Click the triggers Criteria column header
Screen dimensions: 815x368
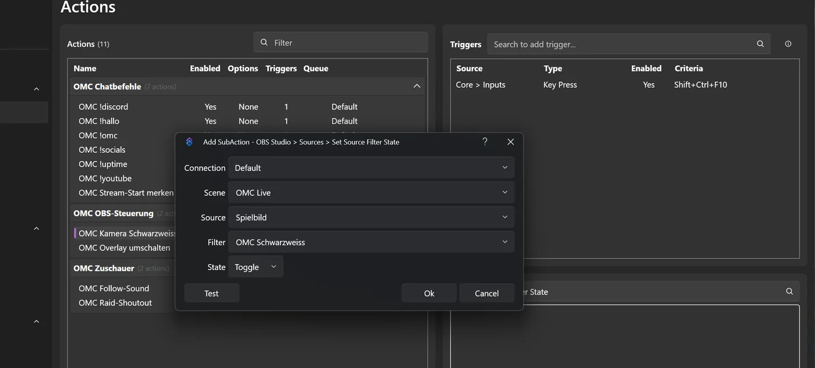coord(689,68)
